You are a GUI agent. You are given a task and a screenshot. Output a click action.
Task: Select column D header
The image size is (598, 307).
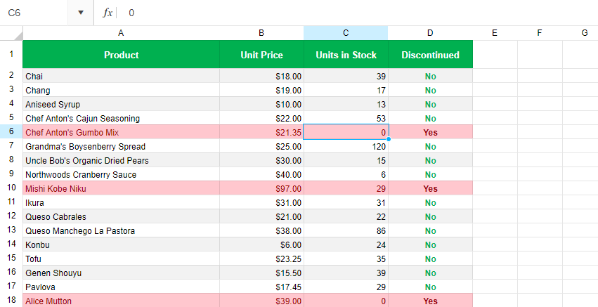430,33
